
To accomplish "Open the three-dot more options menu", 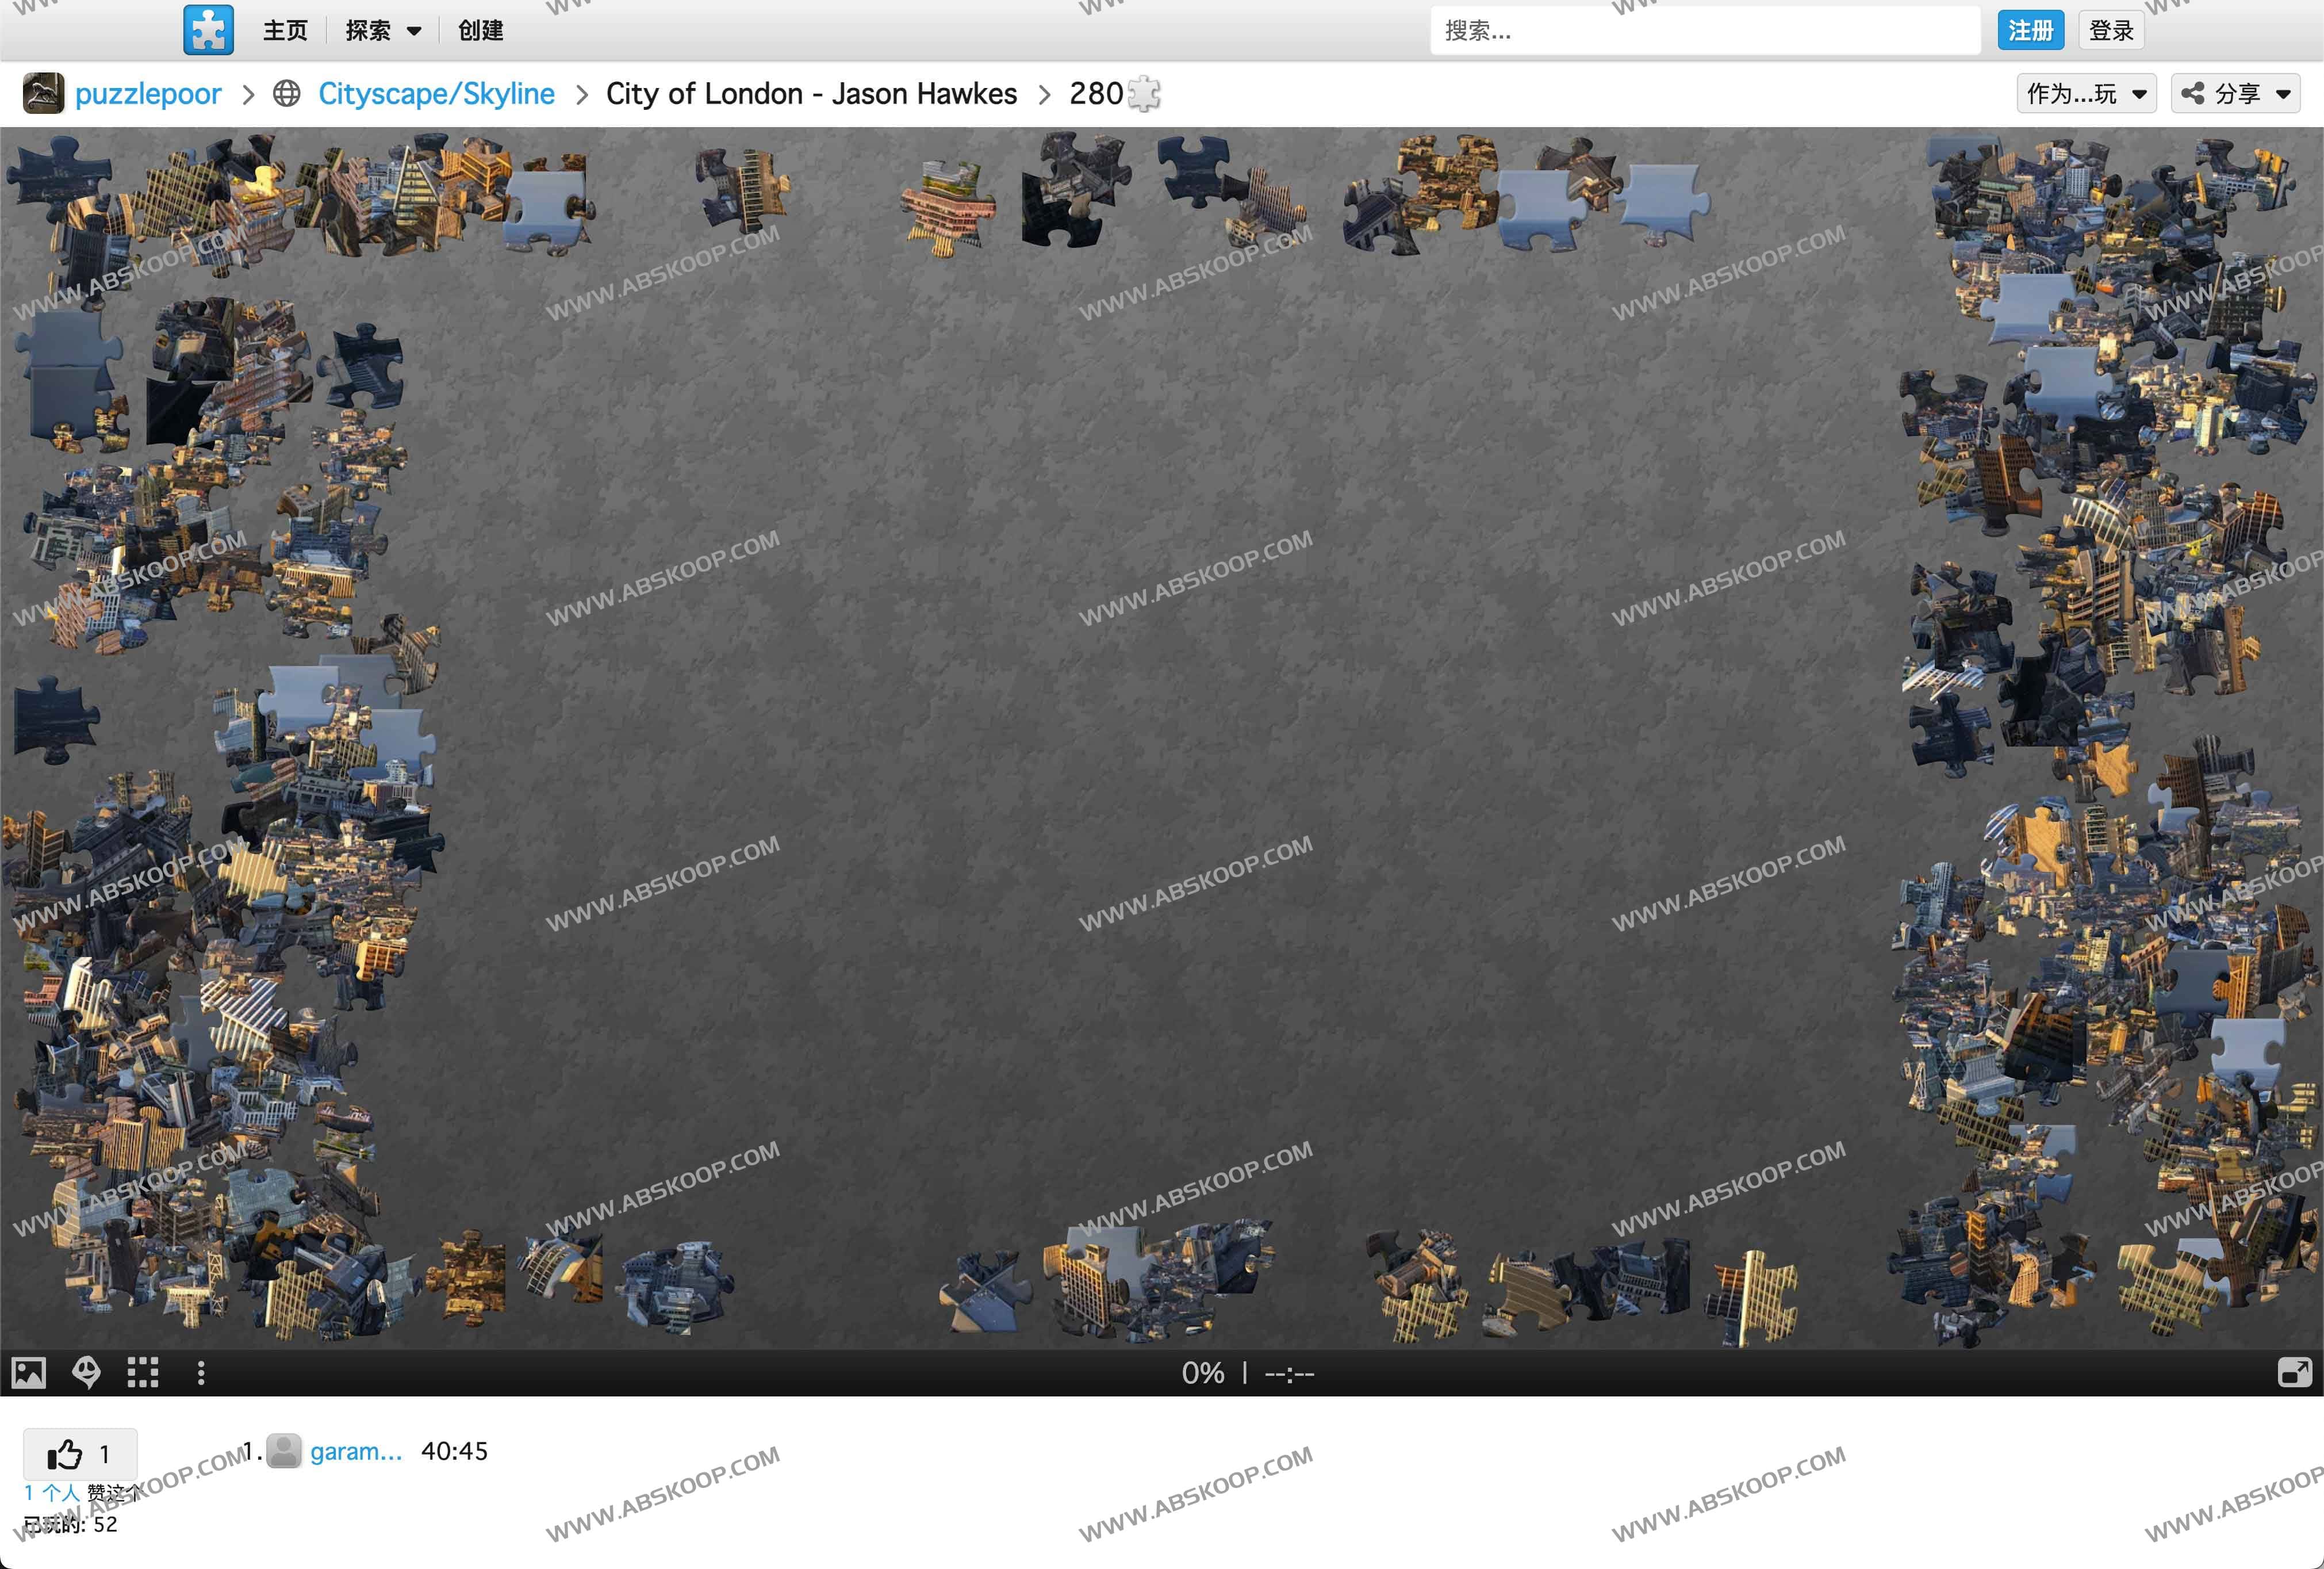I will pyautogui.click(x=201, y=1373).
